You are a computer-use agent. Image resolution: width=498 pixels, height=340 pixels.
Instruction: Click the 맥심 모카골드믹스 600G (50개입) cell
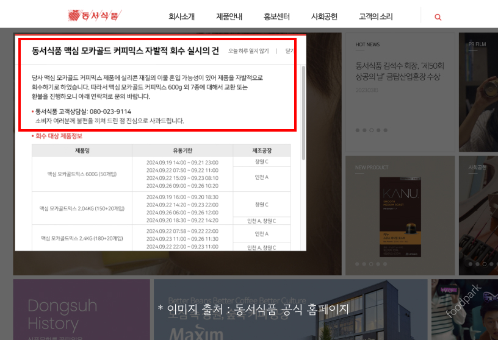pyautogui.click(x=82, y=174)
